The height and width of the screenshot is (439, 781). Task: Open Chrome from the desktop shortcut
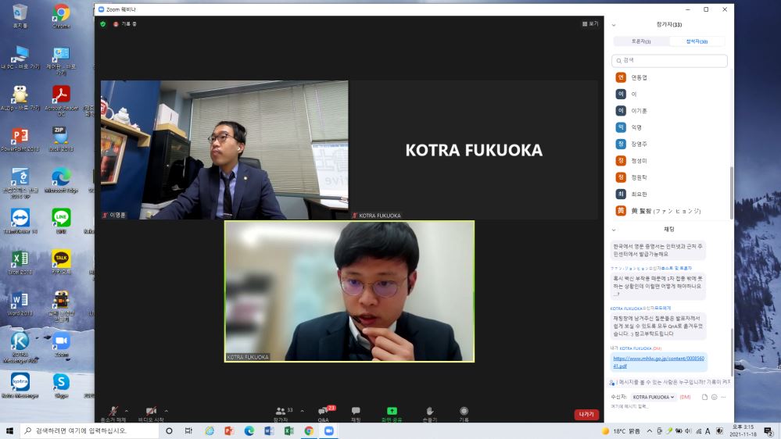61,16
